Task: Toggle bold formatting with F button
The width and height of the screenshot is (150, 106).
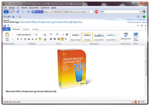Action: (x=18, y=39)
